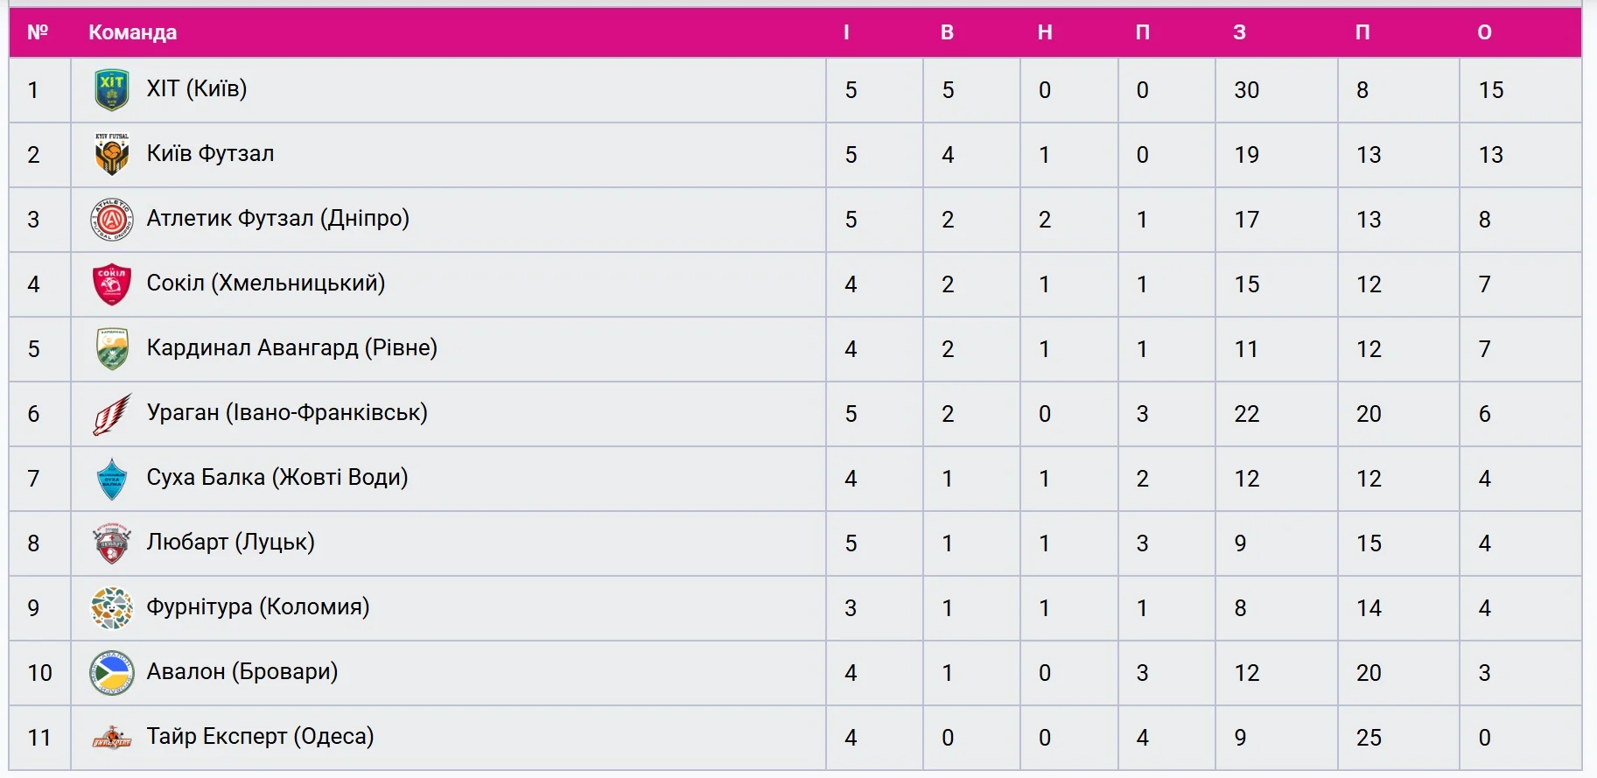Image resolution: width=1597 pixels, height=778 pixels.
Task: Click the Н draws column header
Action: coord(1045,32)
